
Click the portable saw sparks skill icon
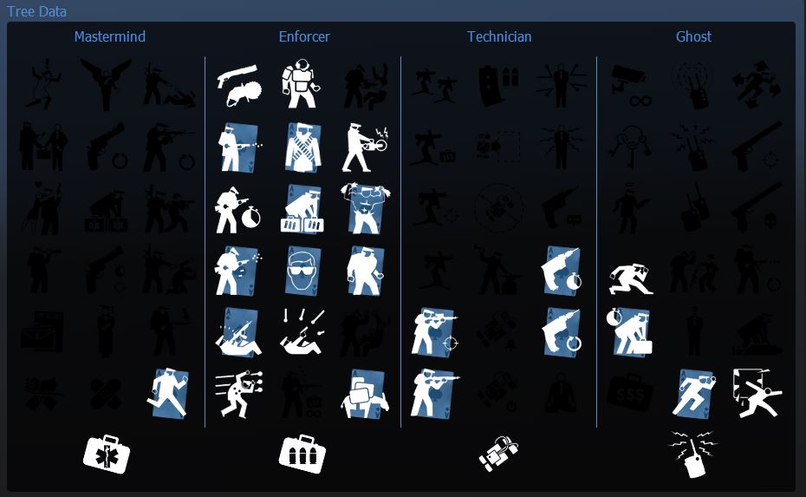click(365, 147)
